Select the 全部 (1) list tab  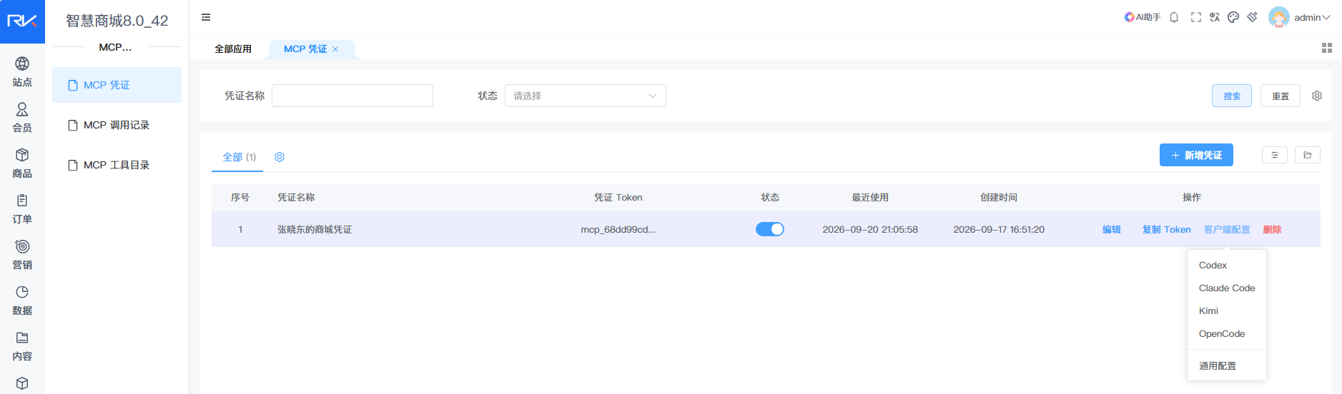[x=239, y=157]
